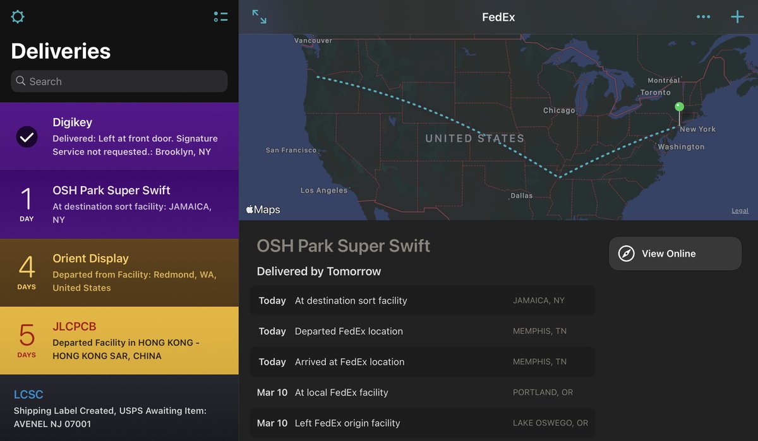
Task: Select 'Arrived at FedEx location' status row
Action: (423, 362)
